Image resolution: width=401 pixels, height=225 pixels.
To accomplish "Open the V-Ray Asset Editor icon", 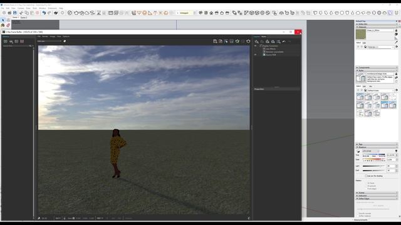I will pos(70,12).
